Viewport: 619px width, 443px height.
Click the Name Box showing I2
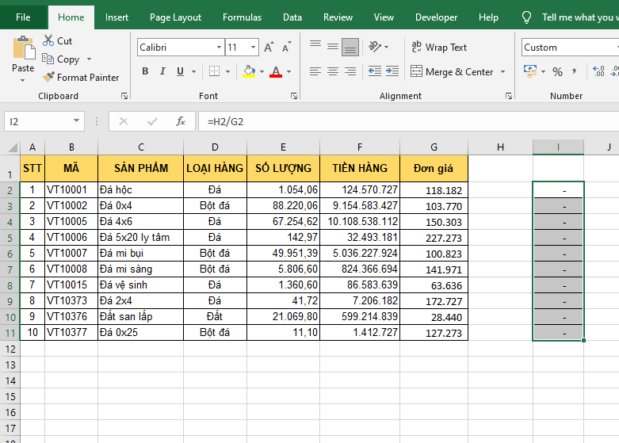pos(36,121)
